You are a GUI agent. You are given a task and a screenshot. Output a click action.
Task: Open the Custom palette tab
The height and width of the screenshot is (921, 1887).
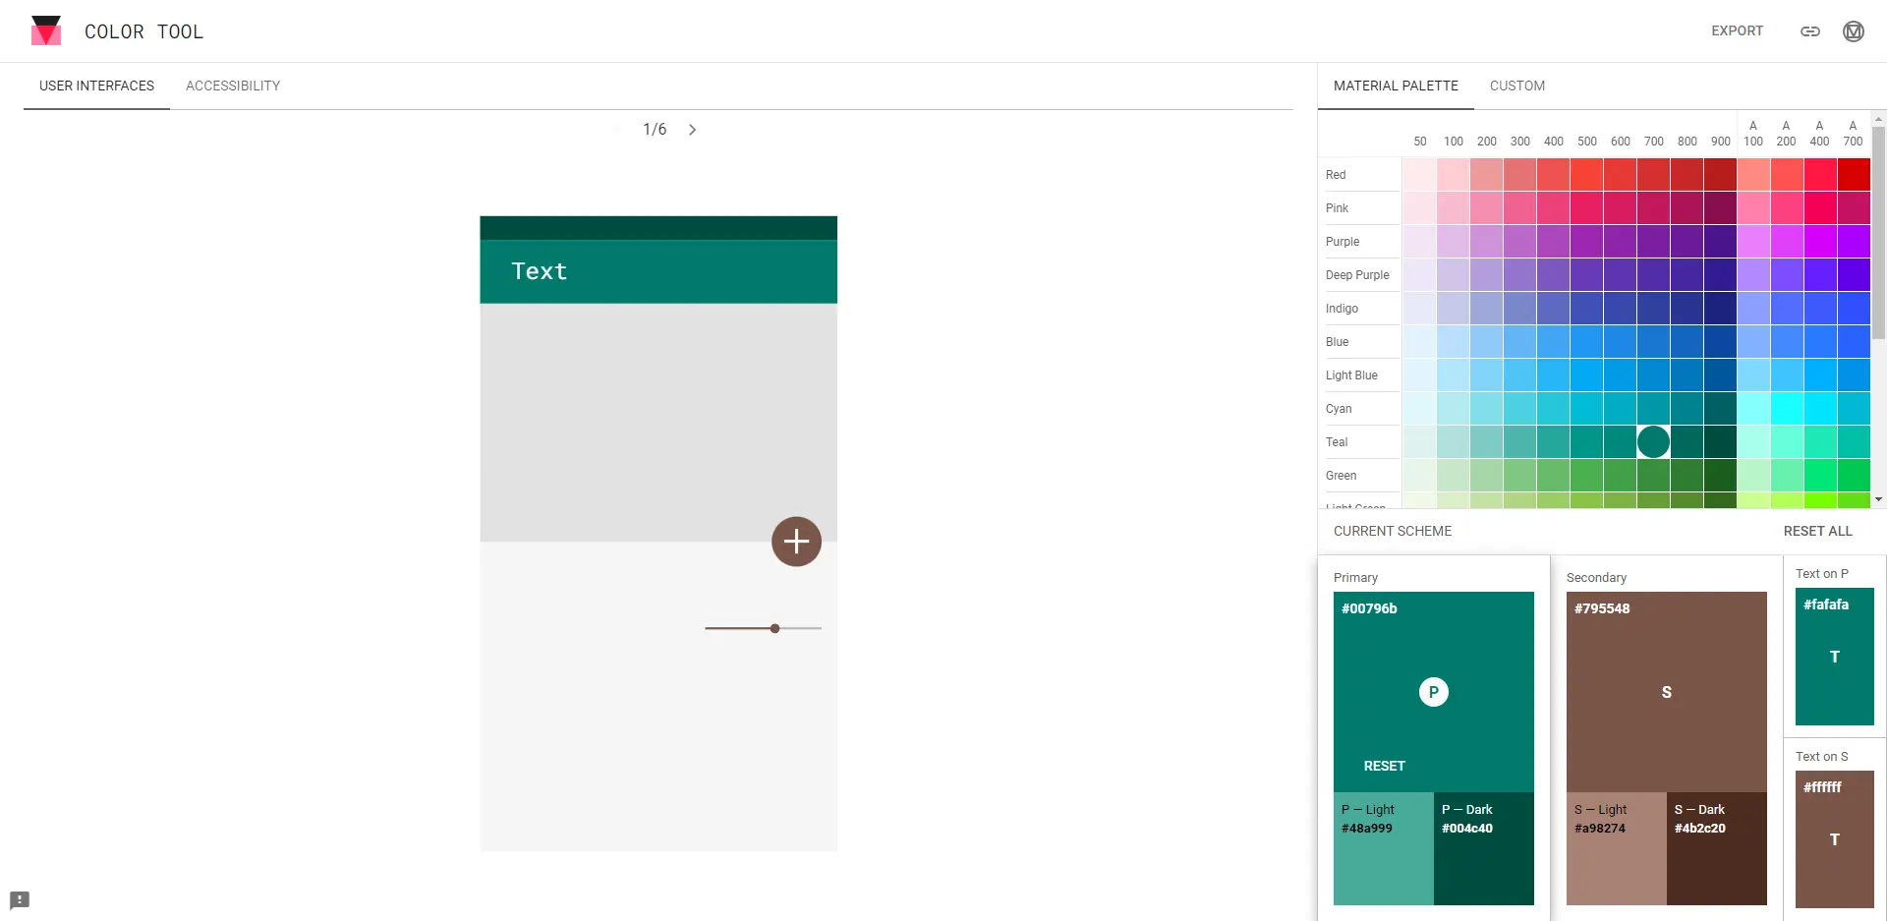[1516, 86]
